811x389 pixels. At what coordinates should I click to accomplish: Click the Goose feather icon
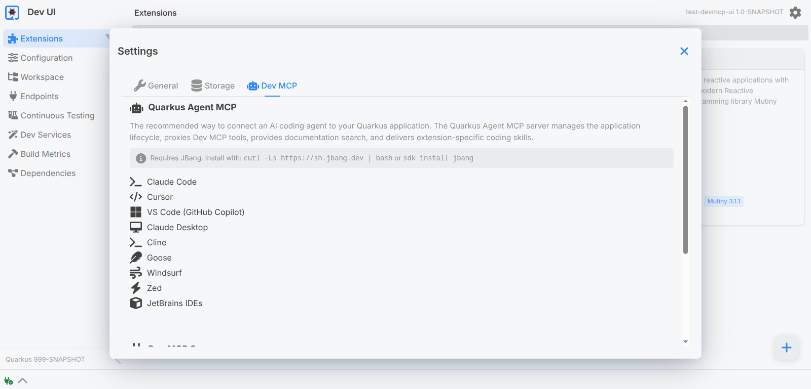[136, 258]
